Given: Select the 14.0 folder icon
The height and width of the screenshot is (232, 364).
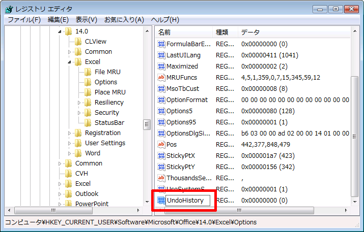Looking at the screenshot, I should [69, 31].
